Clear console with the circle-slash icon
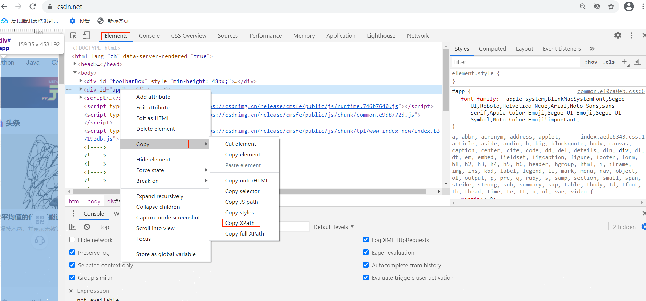This screenshot has height=301, width=646. 87,227
